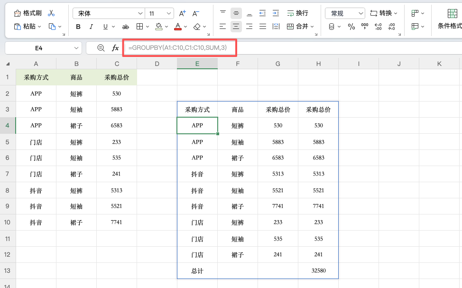Open the 条件格式 conditional formatting button
Viewport: 462px width, 288px height.
click(450, 19)
